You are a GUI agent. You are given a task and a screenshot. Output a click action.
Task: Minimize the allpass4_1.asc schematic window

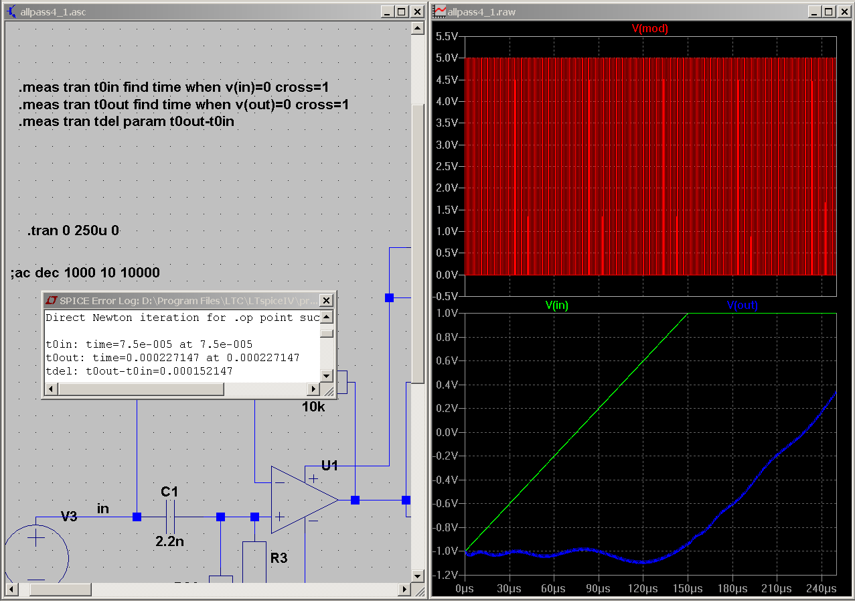(387, 11)
